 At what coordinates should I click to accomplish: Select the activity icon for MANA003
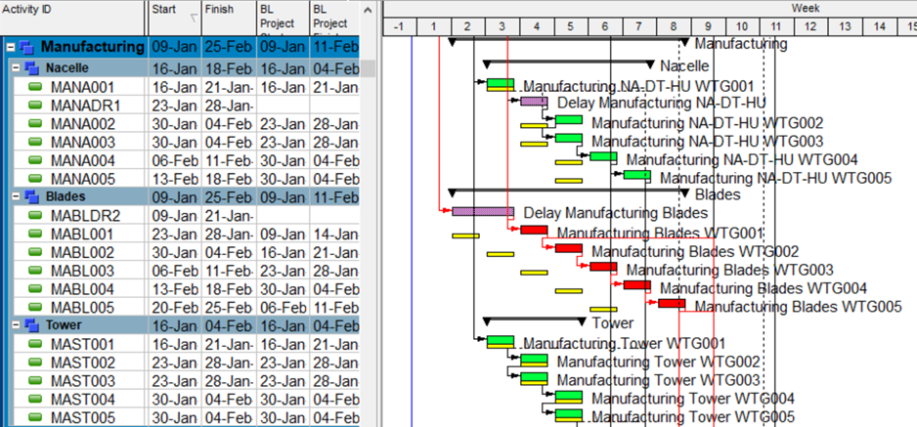coord(36,142)
